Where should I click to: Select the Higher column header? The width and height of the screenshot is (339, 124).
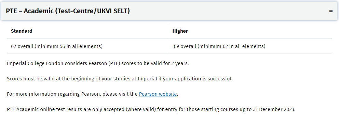(180, 31)
